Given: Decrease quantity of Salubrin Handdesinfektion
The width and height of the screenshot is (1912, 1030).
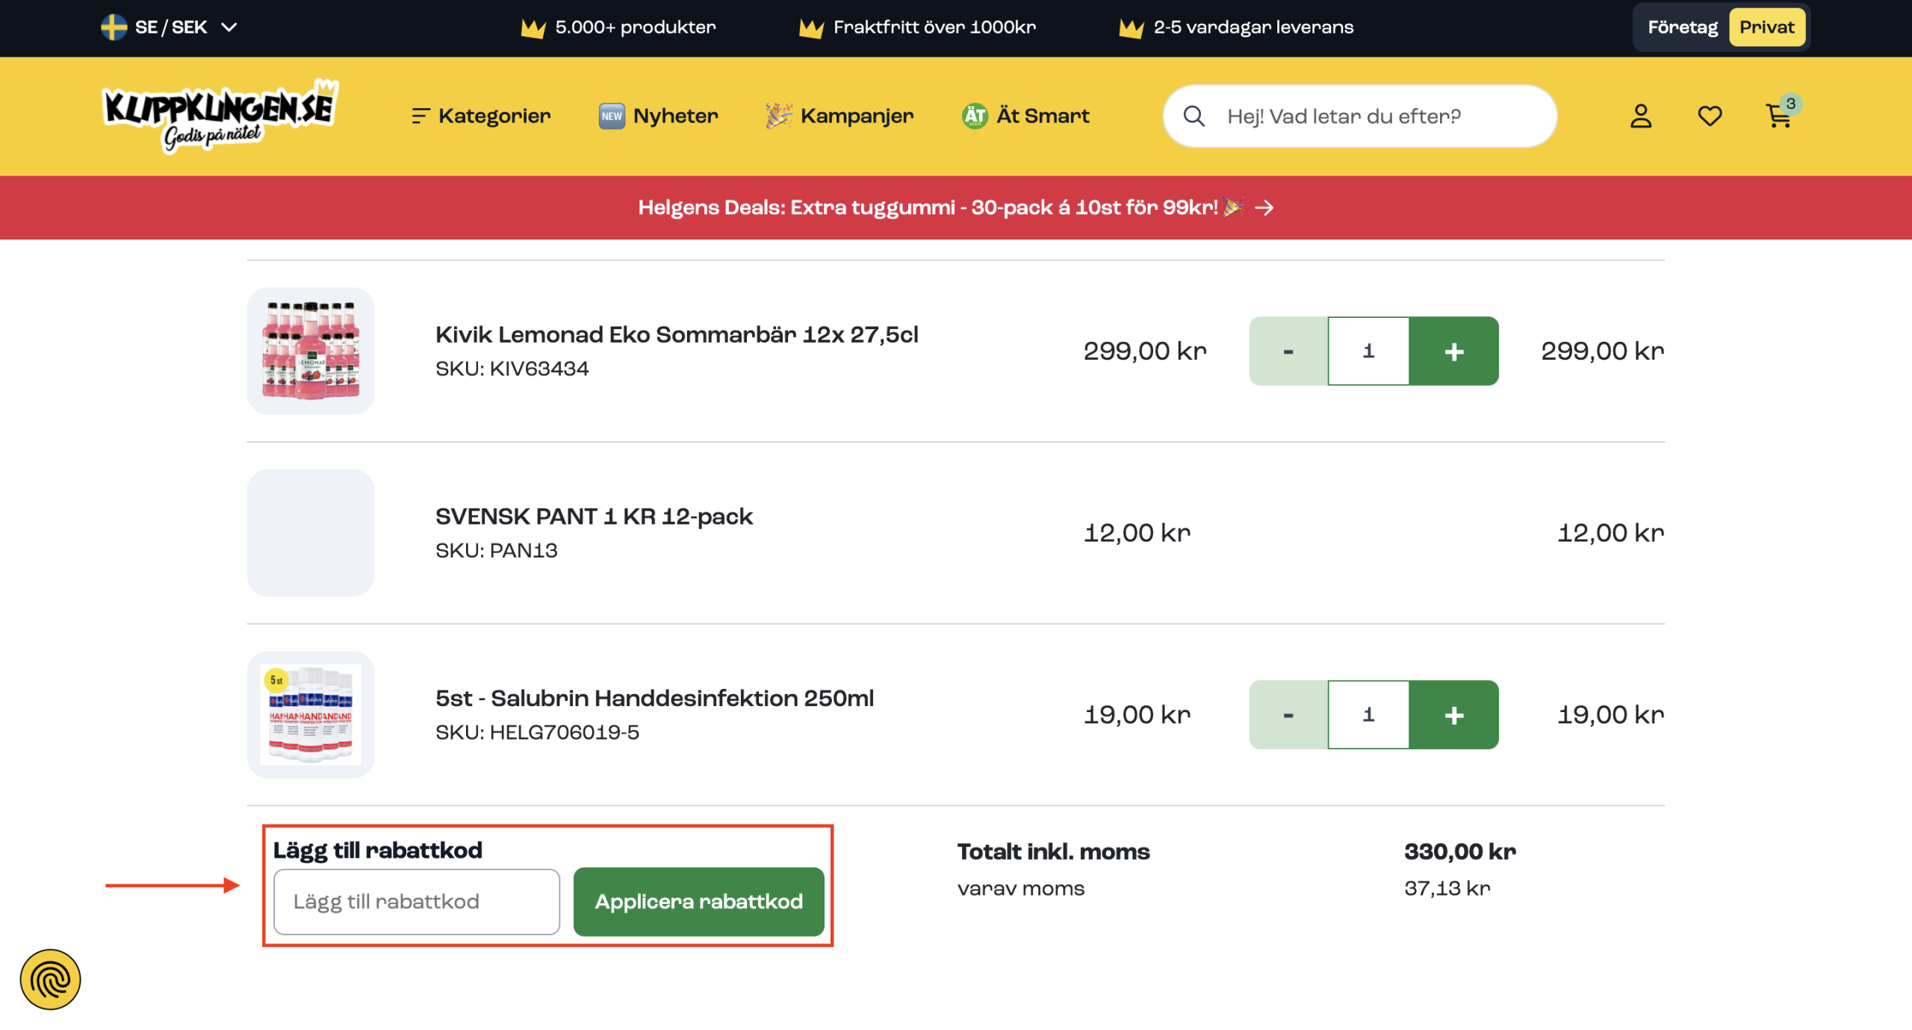Looking at the screenshot, I should click(x=1288, y=714).
